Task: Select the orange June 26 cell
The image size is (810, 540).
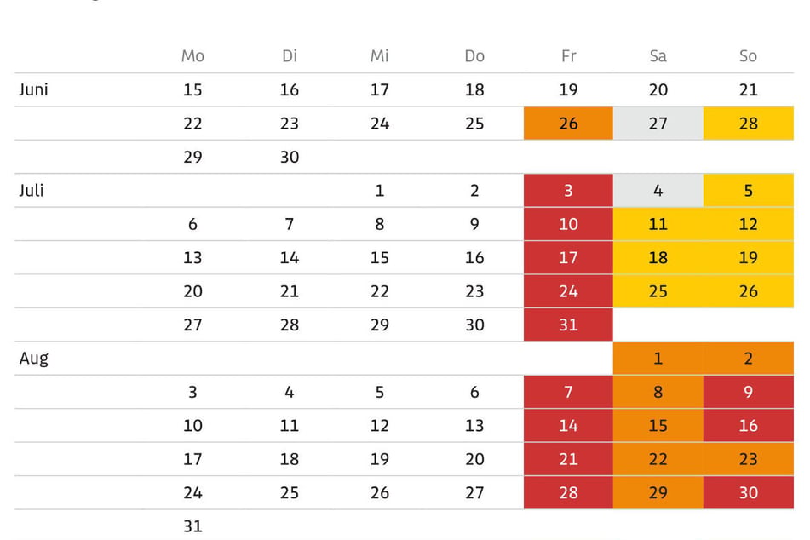Action: [x=568, y=124]
